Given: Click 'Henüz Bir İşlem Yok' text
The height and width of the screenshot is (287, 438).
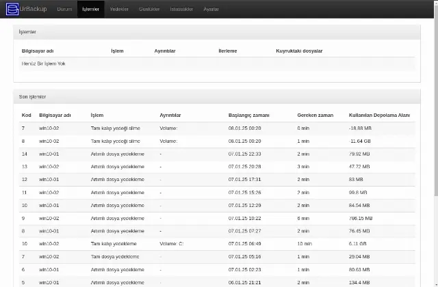Looking at the screenshot, I should tap(43, 64).
